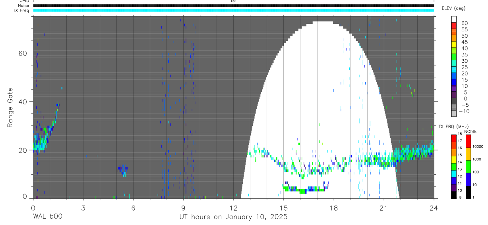Image resolution: width=488 pixels, height=225 pixels.
Task: Click the x-axis tick label '15'
Action: point(284,208)
